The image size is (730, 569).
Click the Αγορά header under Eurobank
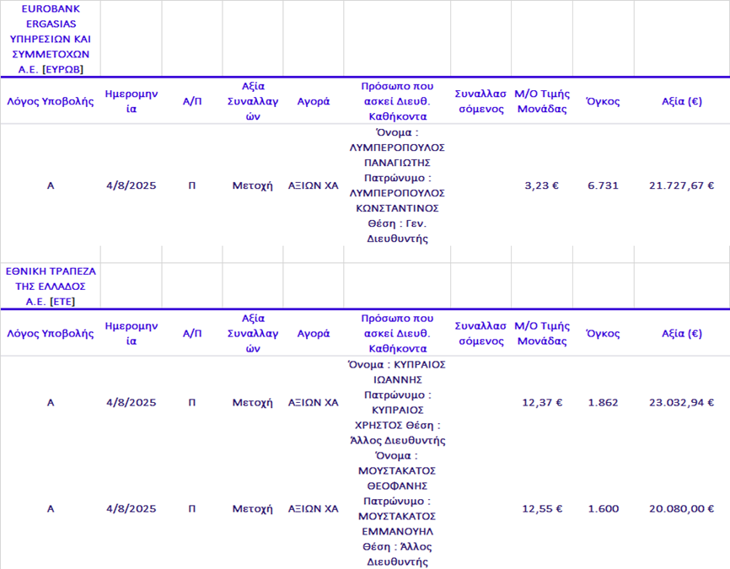point(314,101)
